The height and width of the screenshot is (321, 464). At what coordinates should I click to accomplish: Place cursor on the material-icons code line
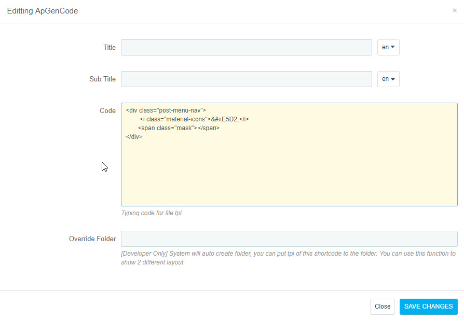pyautogui.click(x=194, y=119)
